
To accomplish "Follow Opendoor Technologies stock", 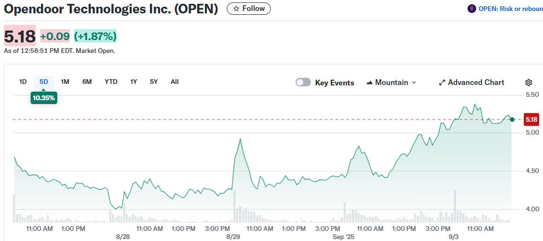I will tap(249, 9).
